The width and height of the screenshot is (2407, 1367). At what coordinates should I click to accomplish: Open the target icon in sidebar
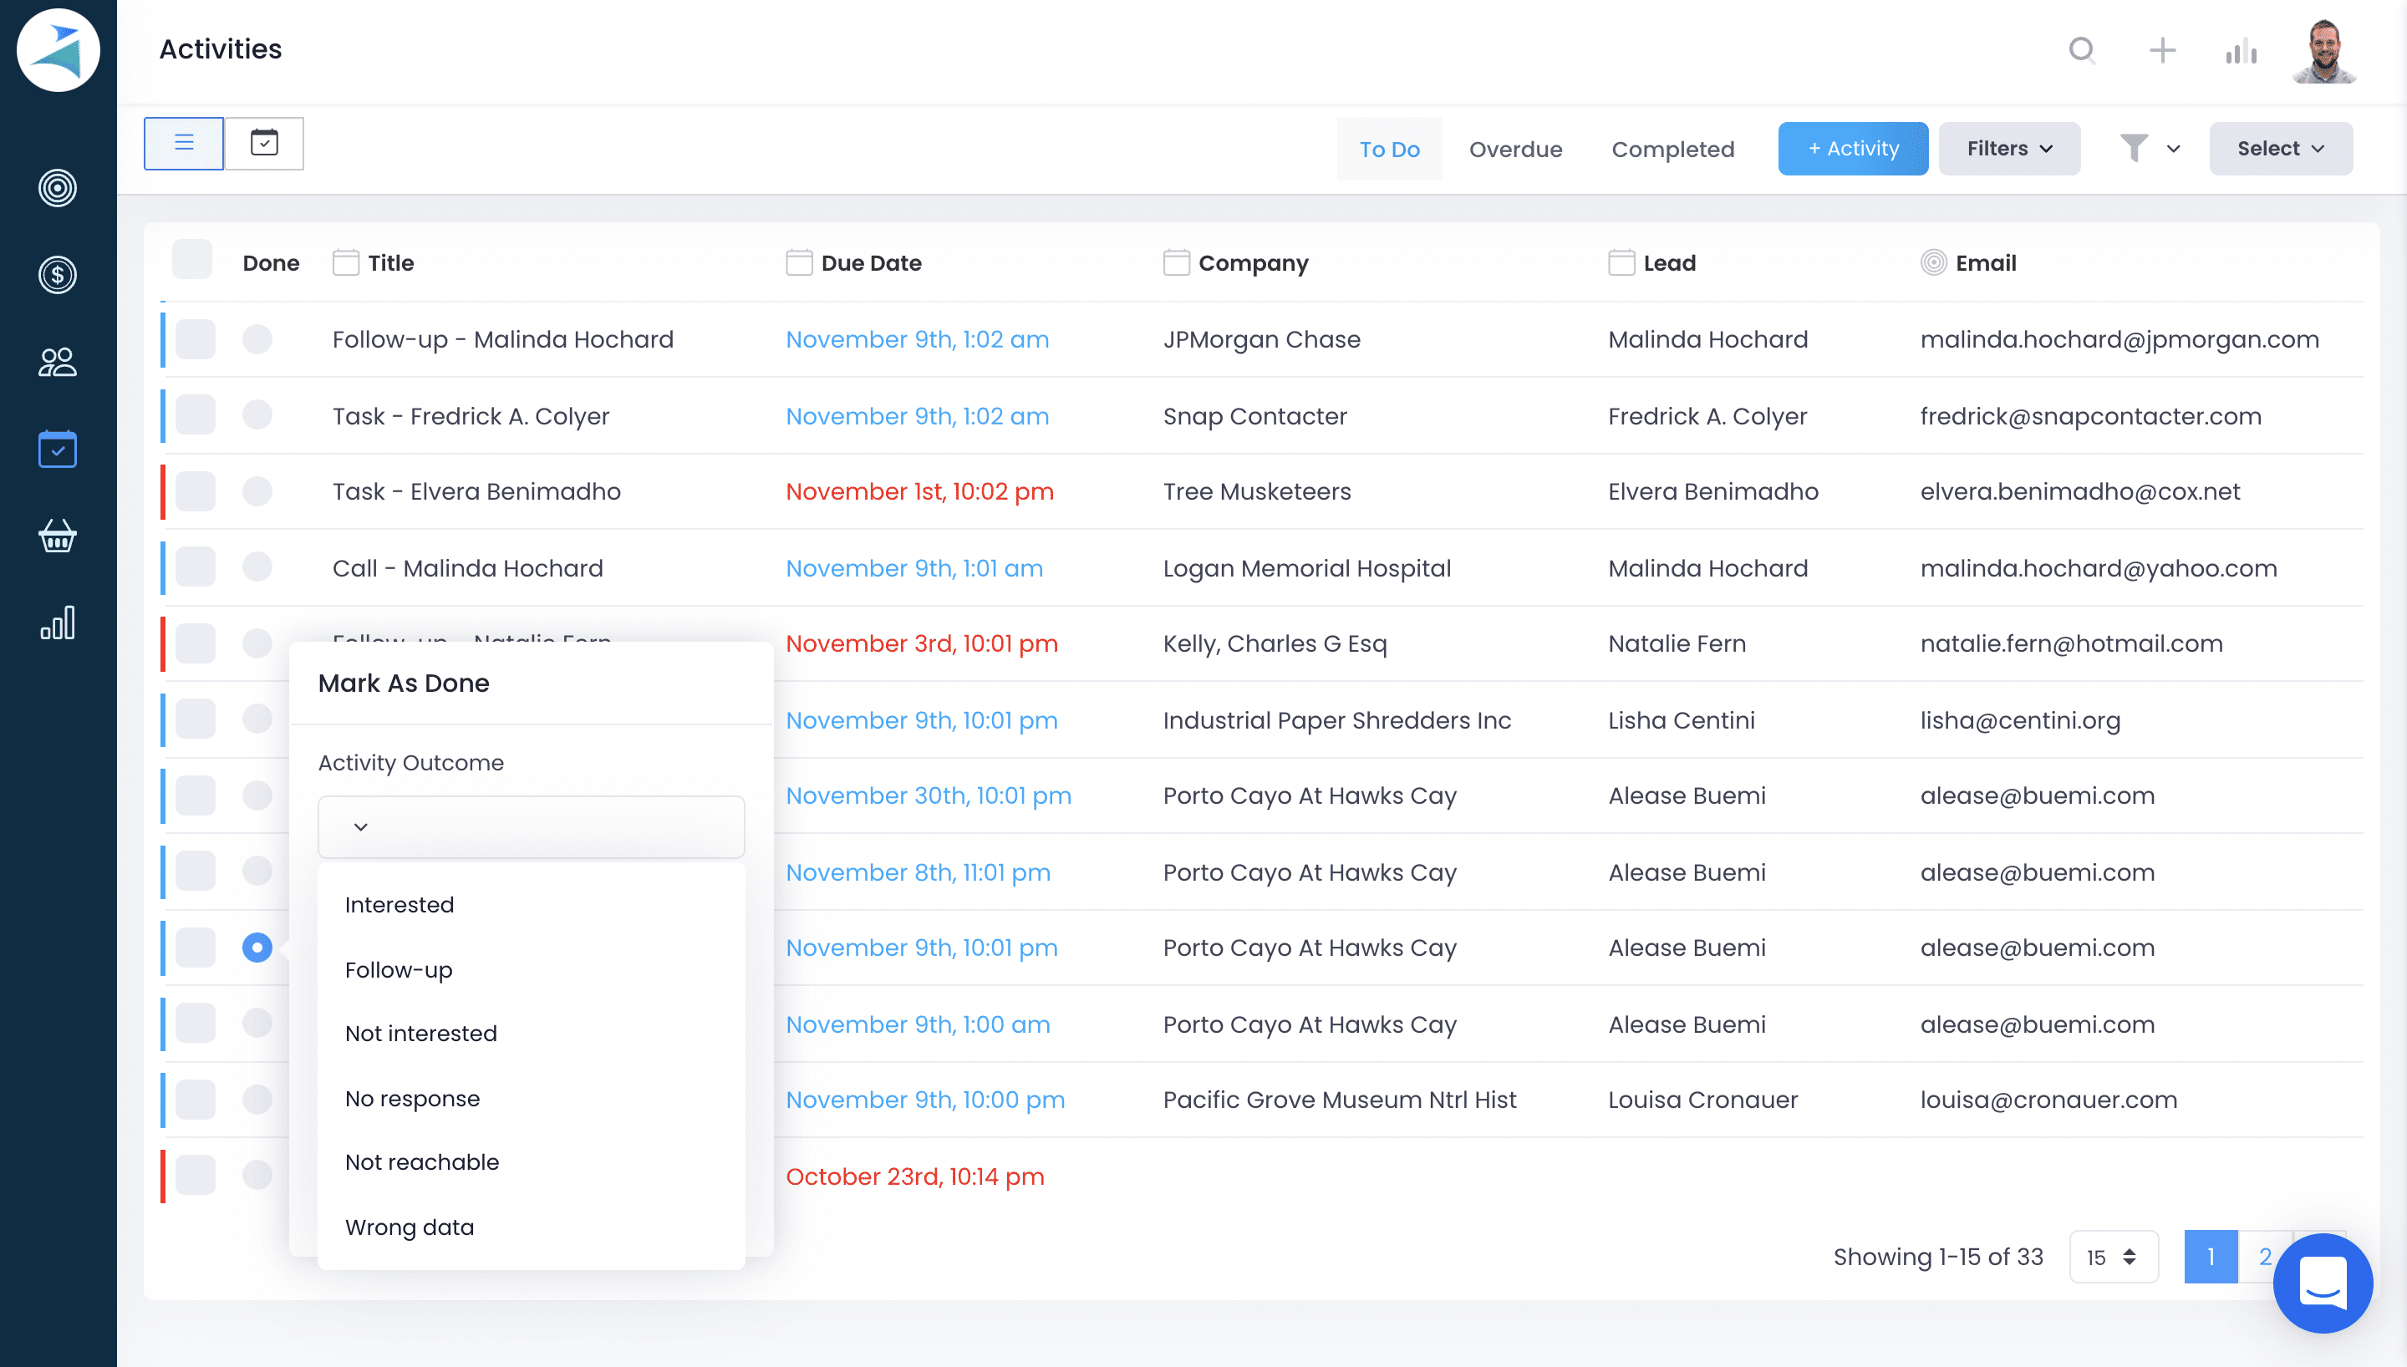(x=58, y=189)
